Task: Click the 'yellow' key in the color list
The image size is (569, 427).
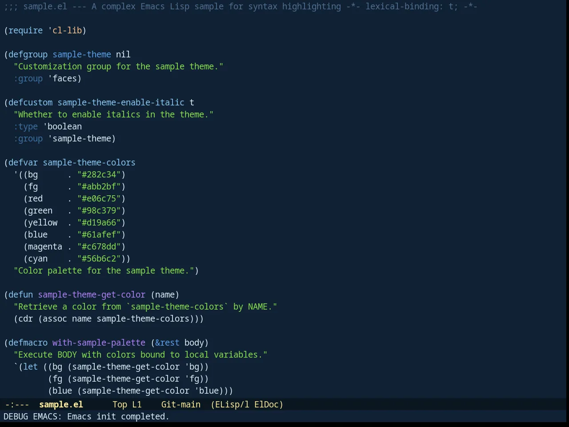Action: click(43, 222)
